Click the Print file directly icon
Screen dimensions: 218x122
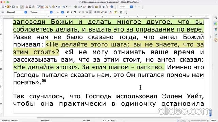pos(30,7)
